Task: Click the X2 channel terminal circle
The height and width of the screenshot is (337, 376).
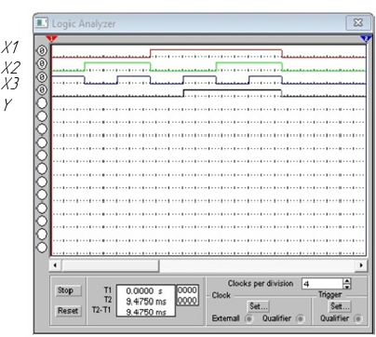Action: (42, 63)
